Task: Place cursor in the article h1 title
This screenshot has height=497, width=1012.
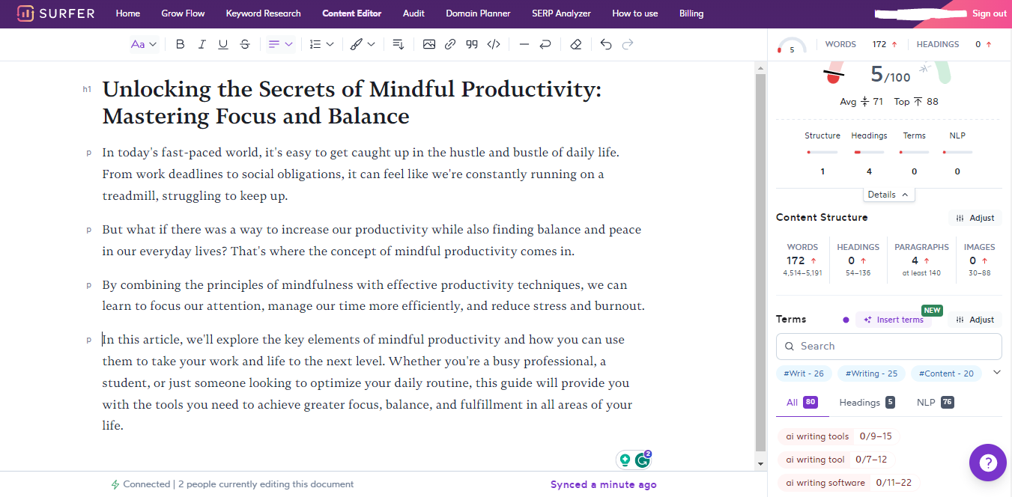Action: point(352,103)
